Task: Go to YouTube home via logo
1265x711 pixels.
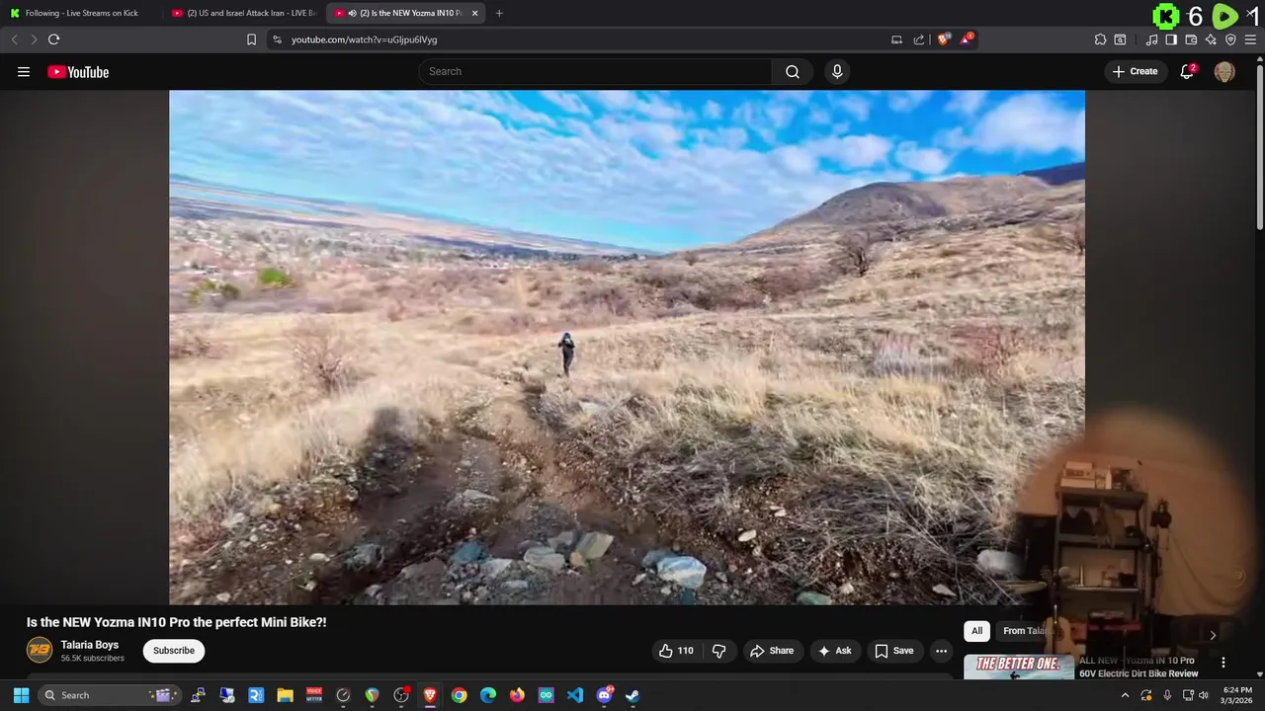Action: [x=78, y=72]
